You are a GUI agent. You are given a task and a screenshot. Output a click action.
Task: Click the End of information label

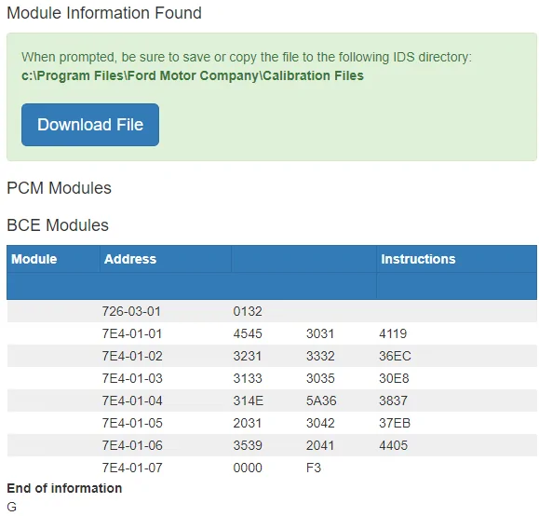(64, 488)
